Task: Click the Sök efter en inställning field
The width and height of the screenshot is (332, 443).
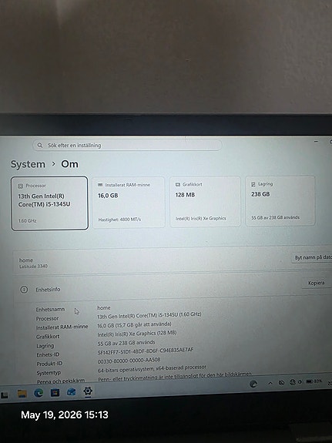Action: tap(127, 145)
